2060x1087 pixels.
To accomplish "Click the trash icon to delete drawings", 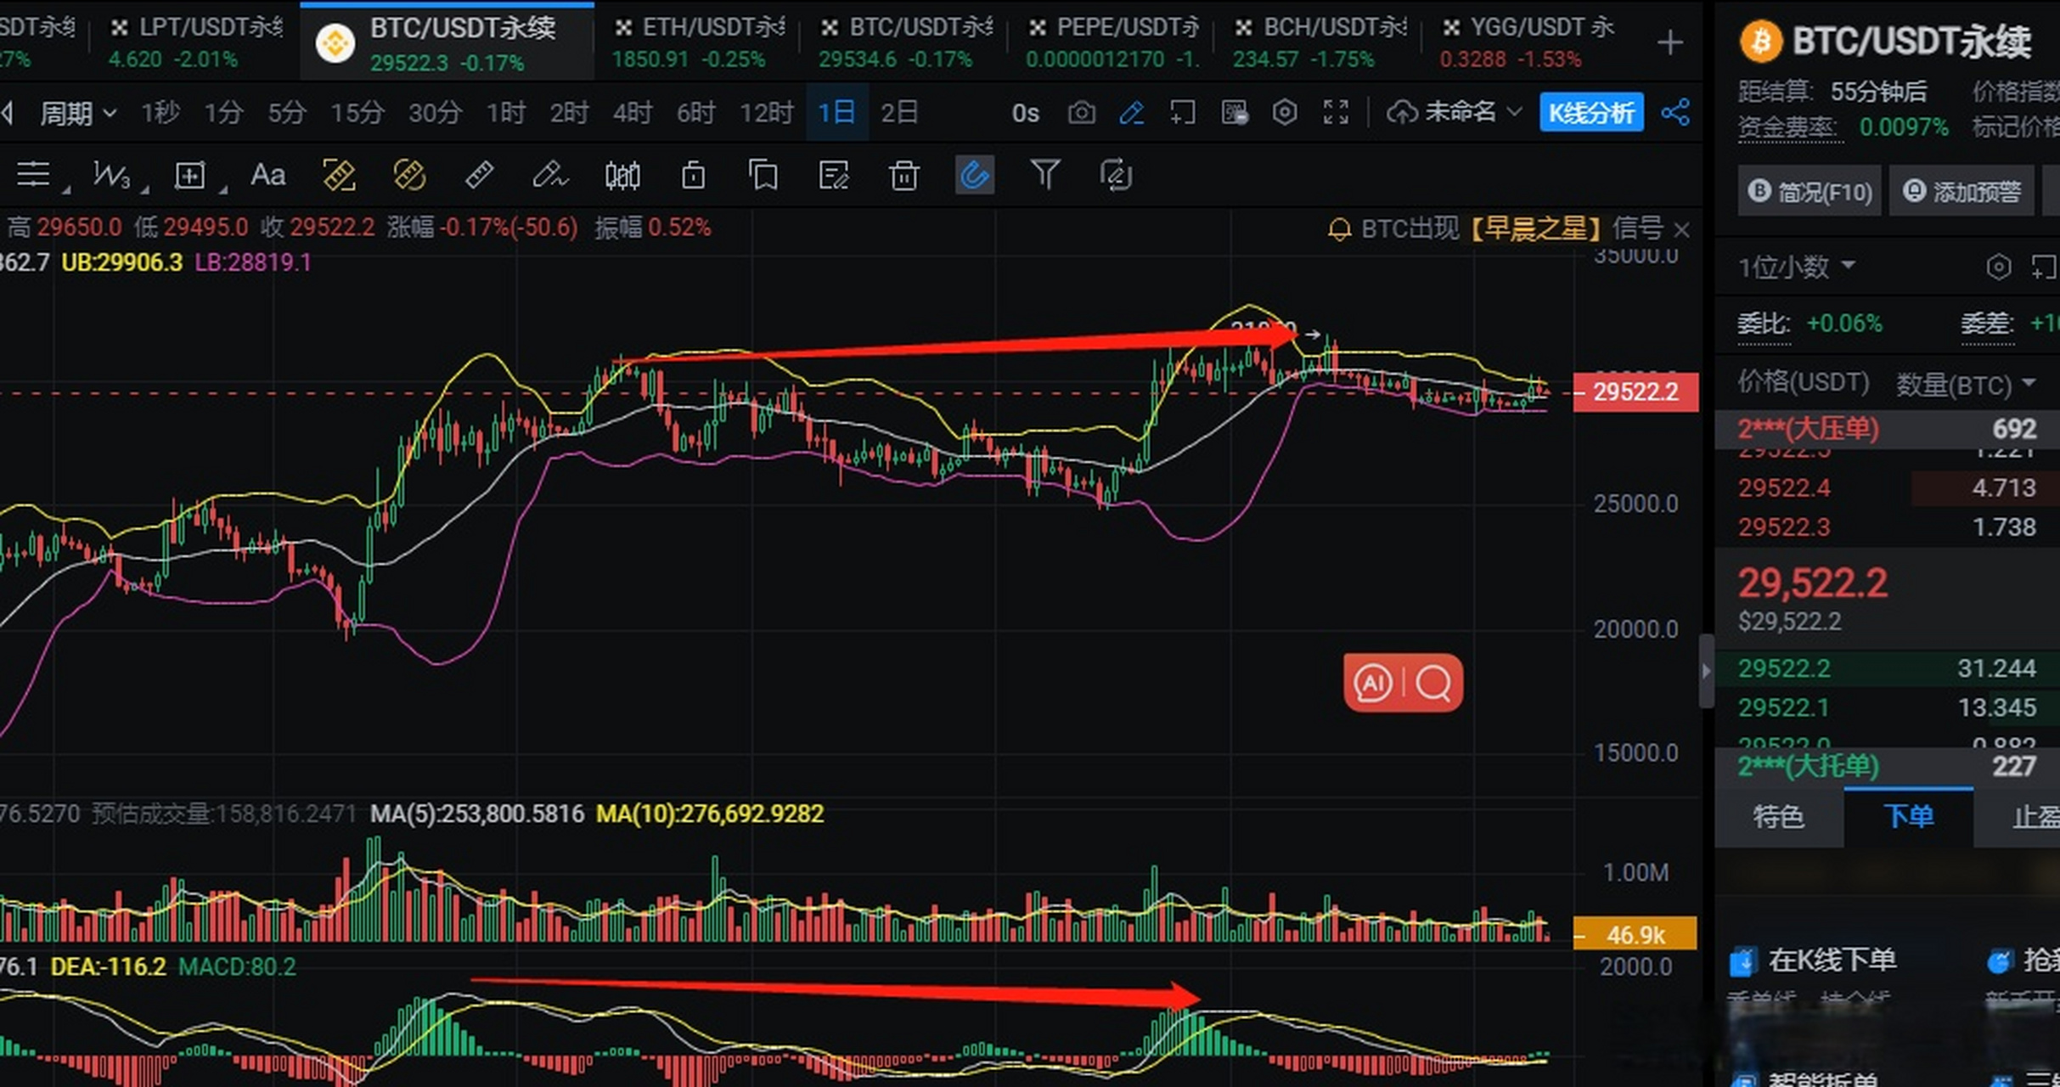I will tap(903, 176).
